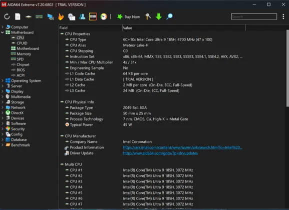Click the Typical Power row icon
The image size is (289, 210).
click(67, 124)
